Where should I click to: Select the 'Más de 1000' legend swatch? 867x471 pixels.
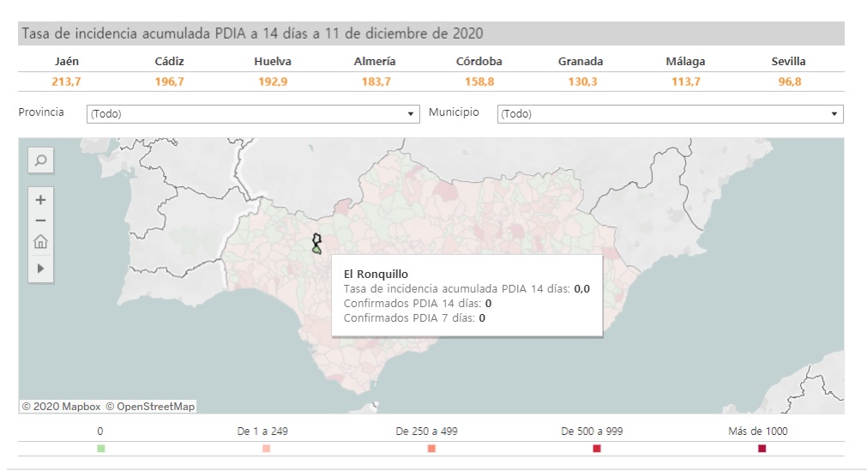762,449
